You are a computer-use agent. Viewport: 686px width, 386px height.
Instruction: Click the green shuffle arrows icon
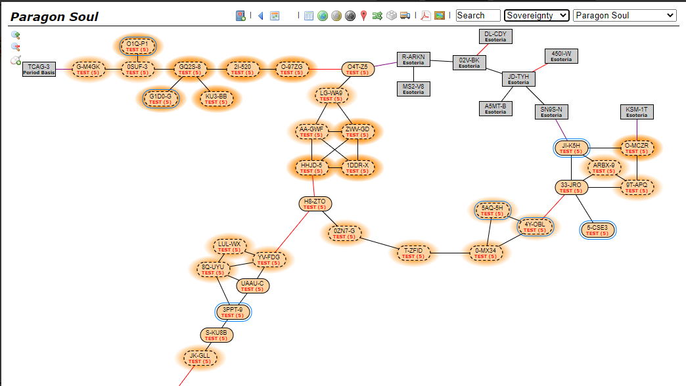[377, 16]
